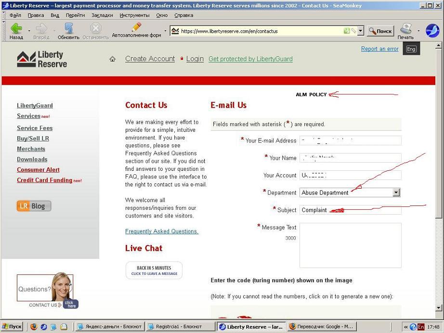
Task: Open the Пуск start button
Action: (12, 327)
